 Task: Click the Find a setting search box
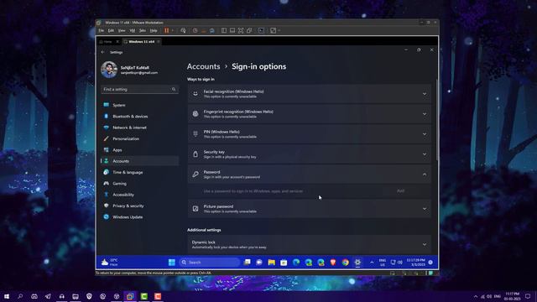139,90
